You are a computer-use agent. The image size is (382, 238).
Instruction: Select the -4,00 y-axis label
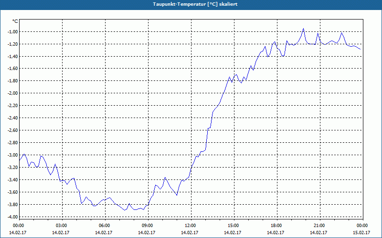click(13, 217)
